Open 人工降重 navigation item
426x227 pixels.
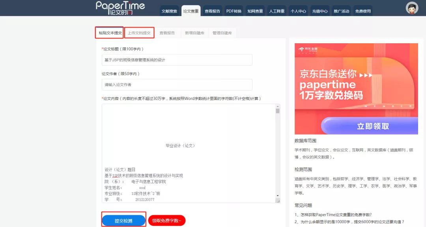coord(277,11)
